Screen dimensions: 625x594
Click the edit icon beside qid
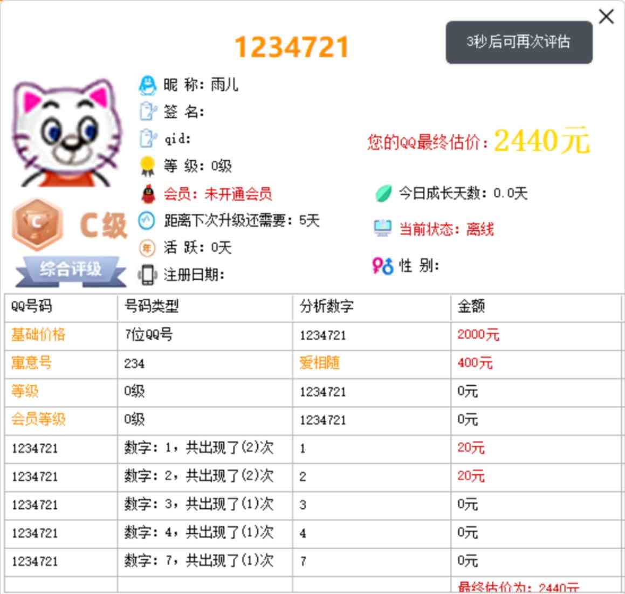pos(148,138)
